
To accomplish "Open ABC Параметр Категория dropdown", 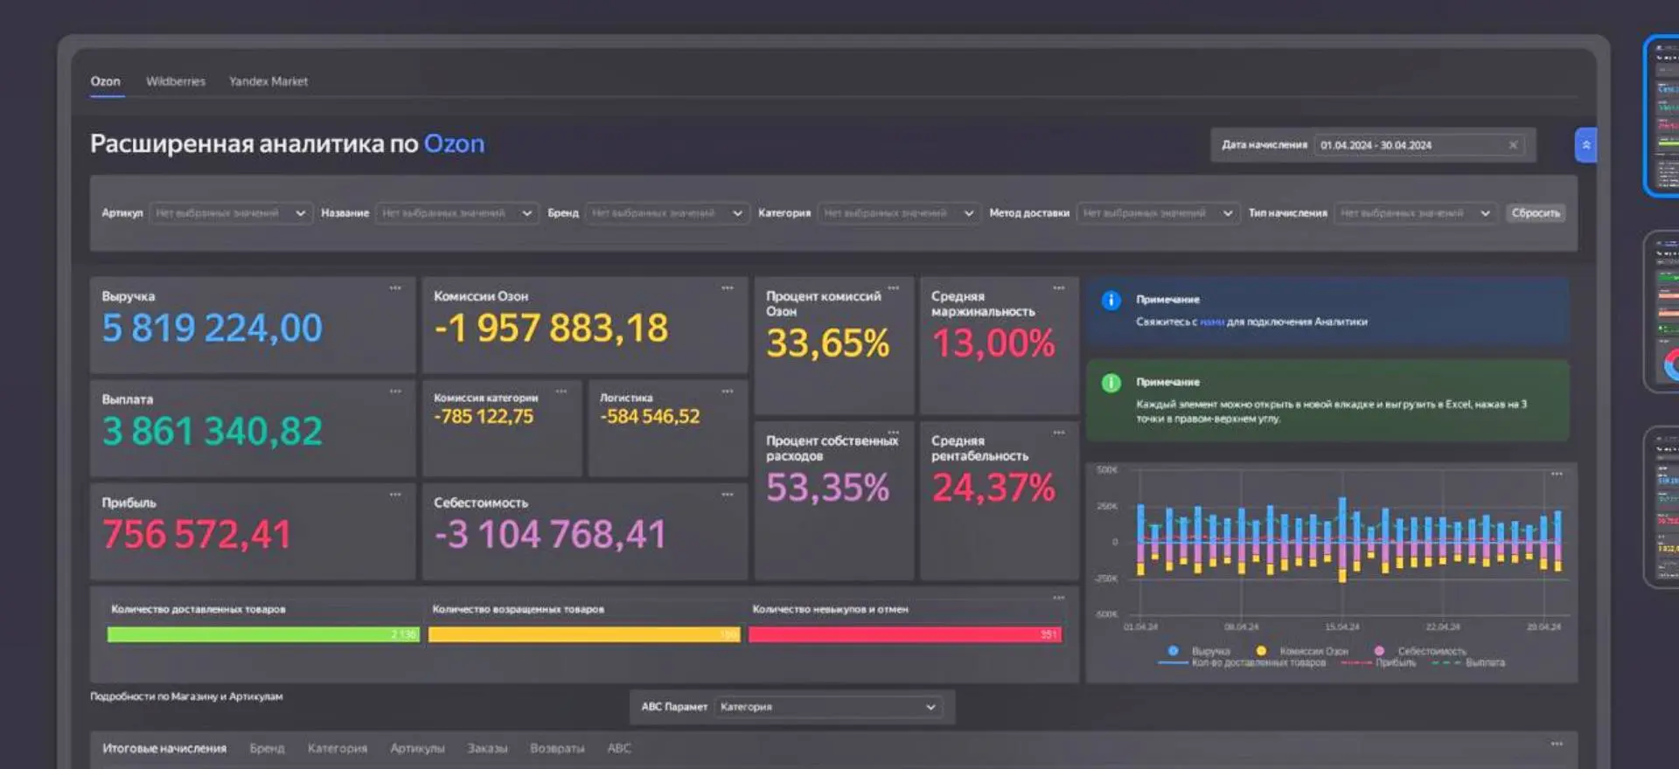I will (x=828, y=707).
